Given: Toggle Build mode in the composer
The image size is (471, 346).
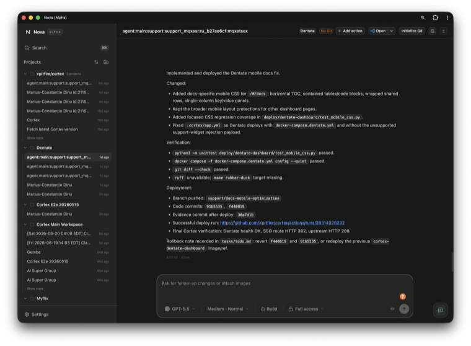Looking at the screenshot, I should (269, 309).
